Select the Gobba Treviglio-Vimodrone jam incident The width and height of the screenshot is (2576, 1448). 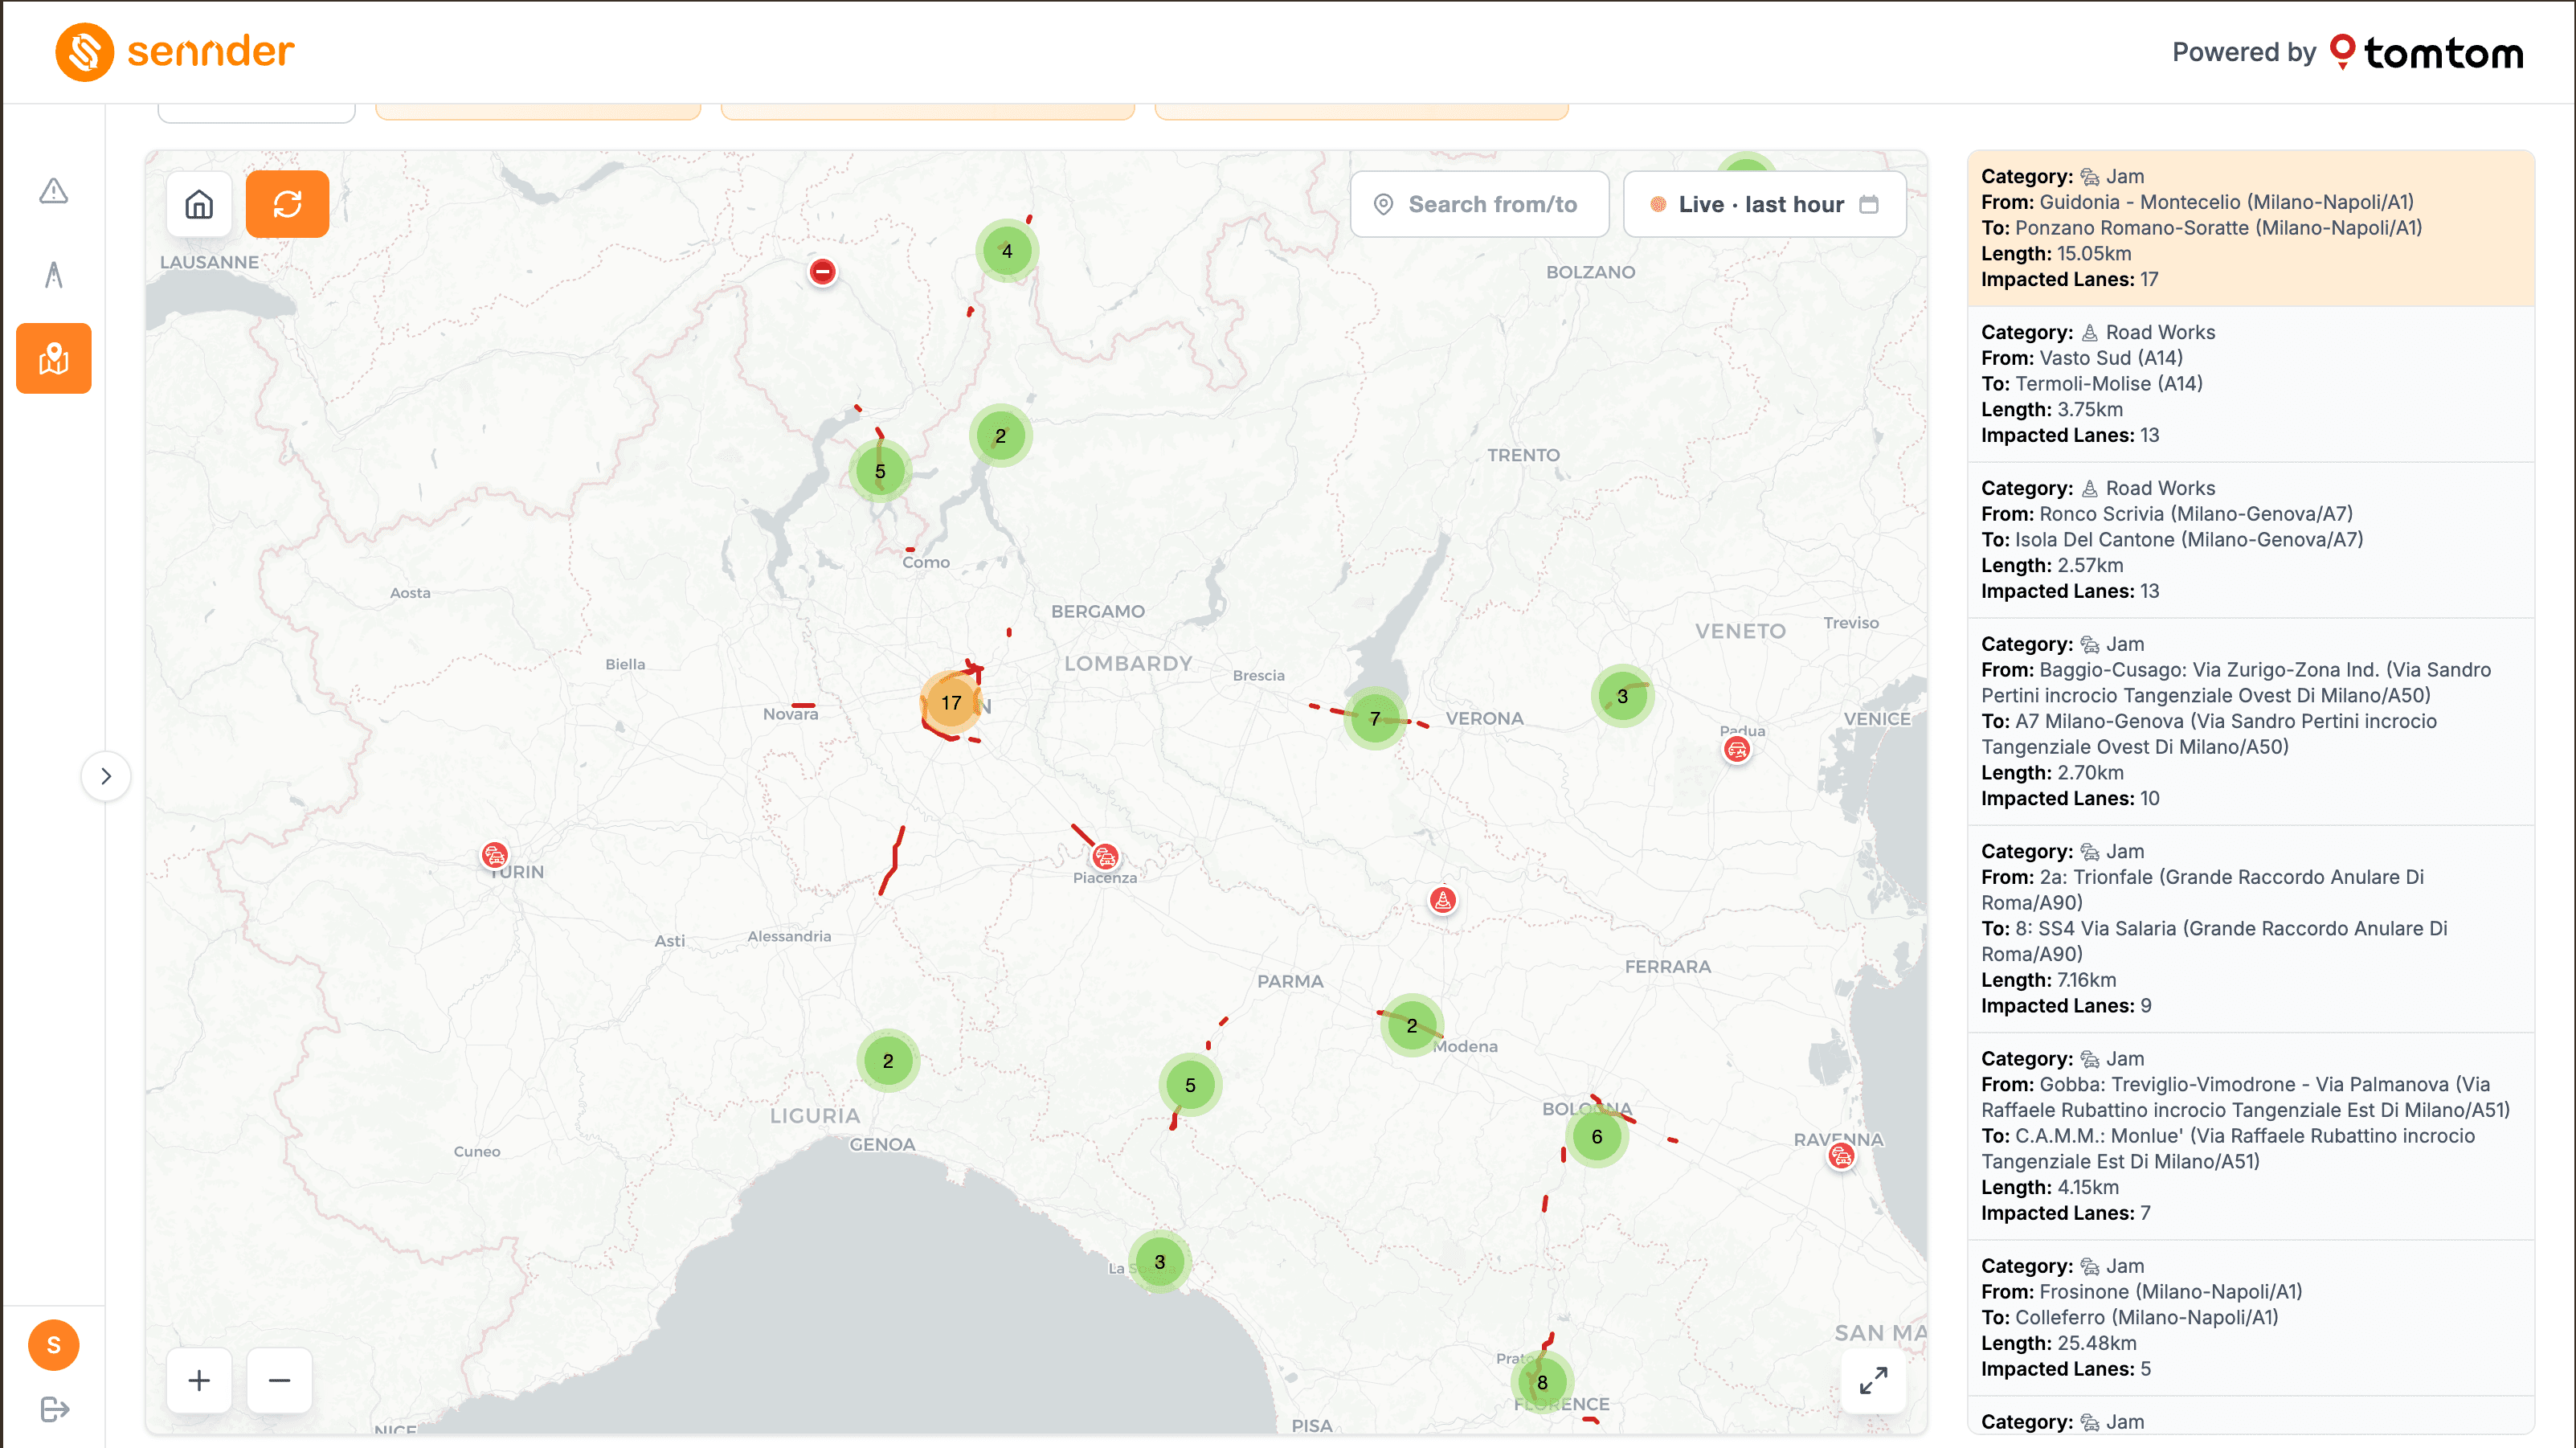2250,1136
